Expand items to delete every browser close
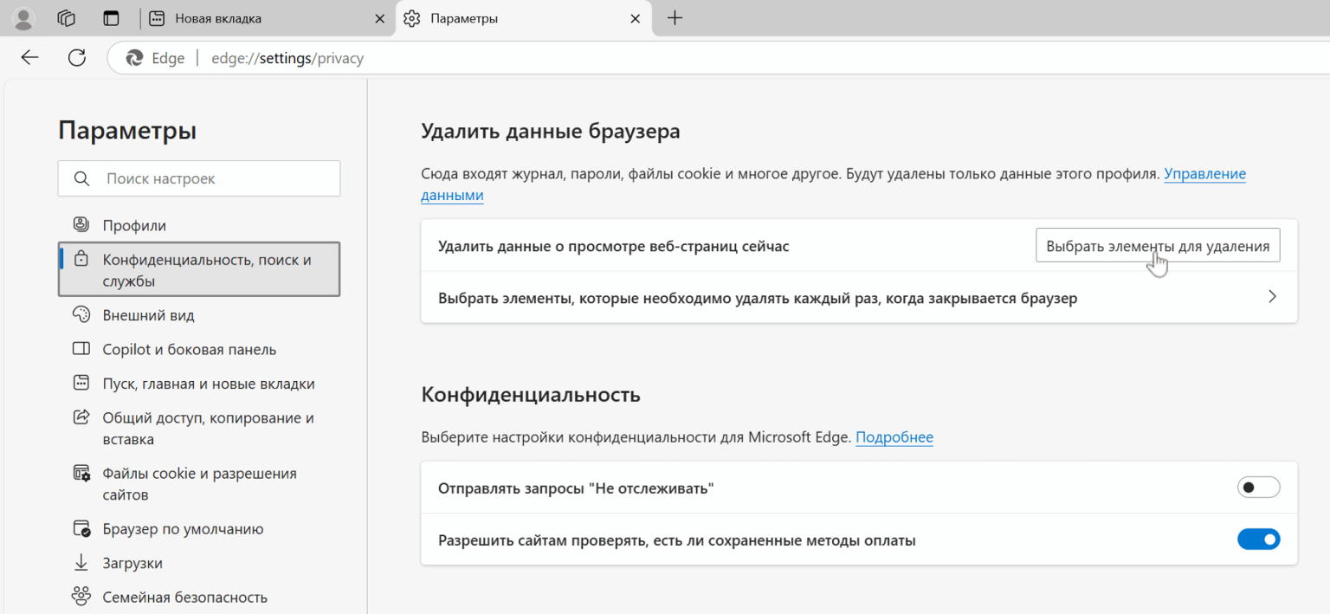1330x614 pixels. click(x=1272, y=296)
